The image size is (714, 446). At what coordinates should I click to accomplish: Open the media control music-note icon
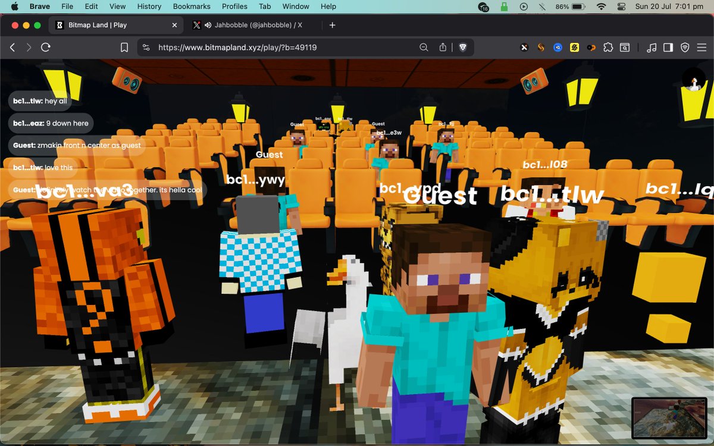pyautogui.click(x=652, y=48)
